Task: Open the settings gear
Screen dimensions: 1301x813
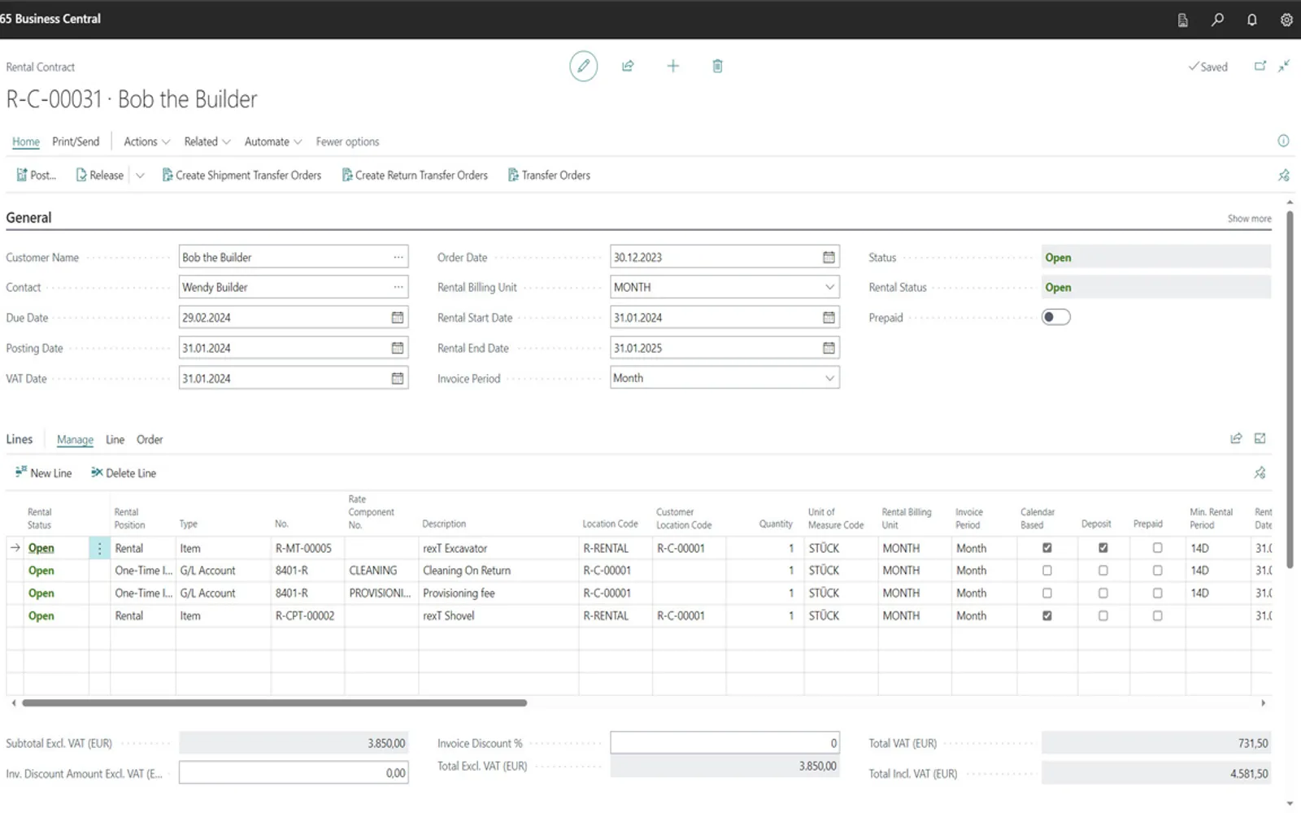Action: click(1286, 20)
